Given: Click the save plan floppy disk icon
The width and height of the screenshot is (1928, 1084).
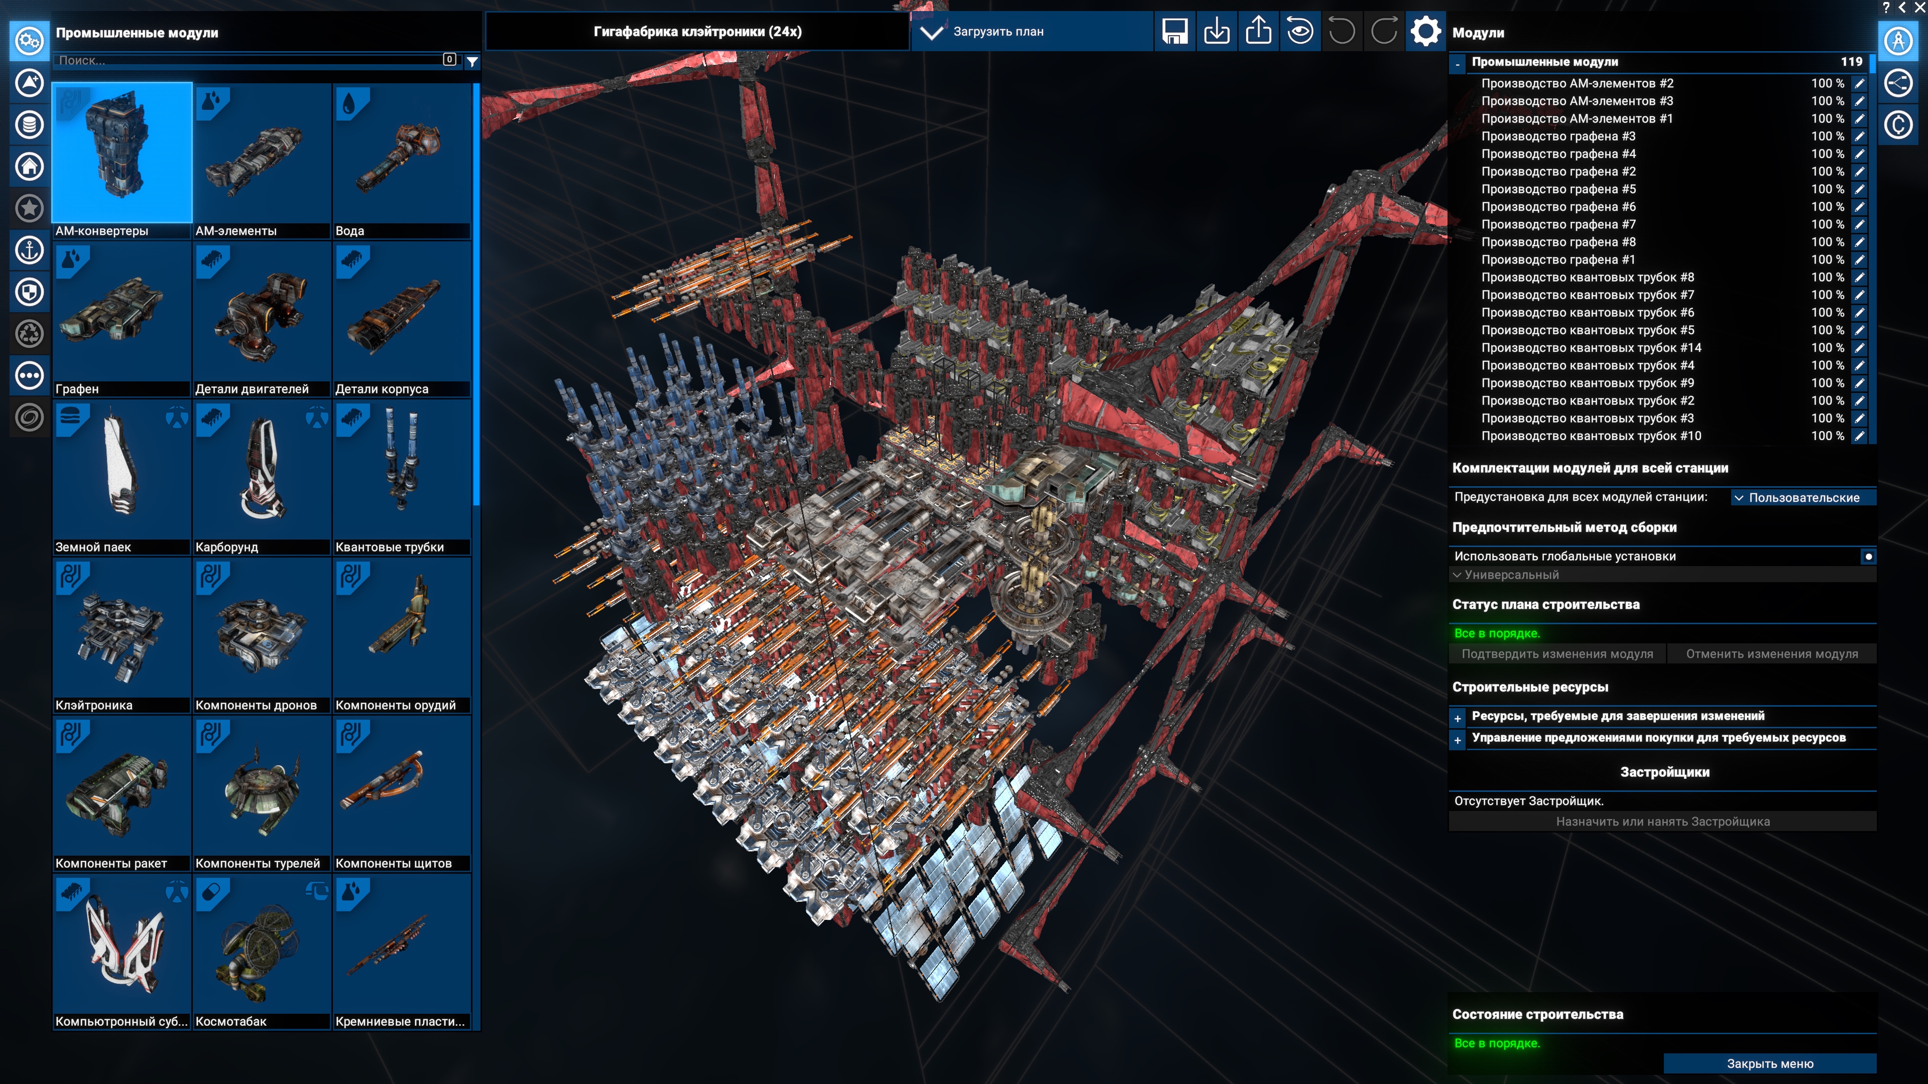Looking at the screenshot, I should [1174, 32].
